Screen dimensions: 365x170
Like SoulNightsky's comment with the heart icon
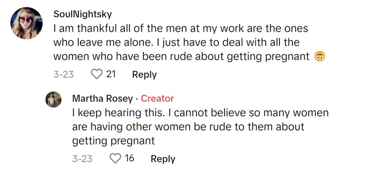point(97,74)
